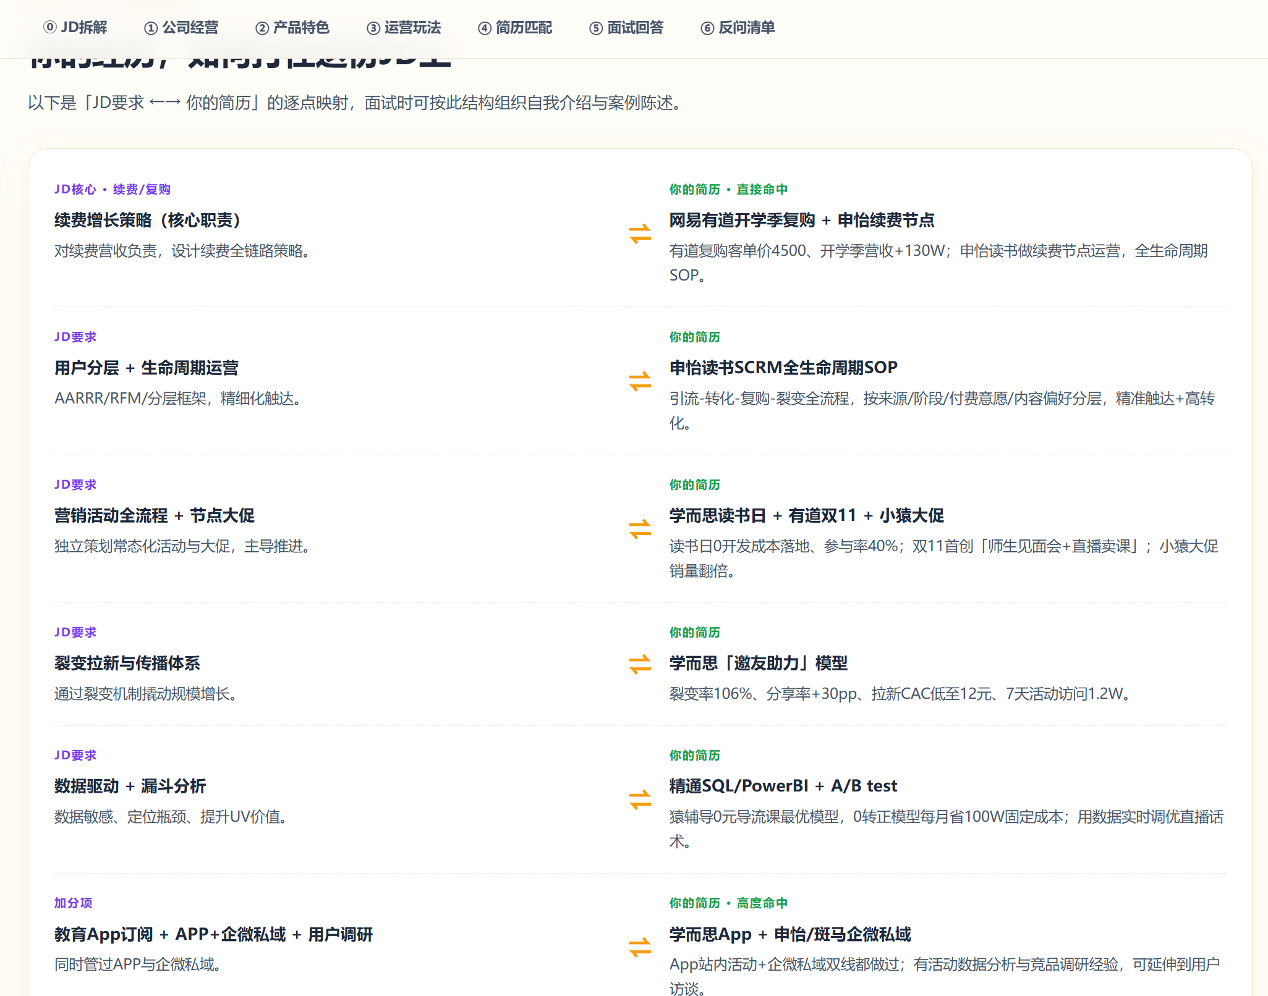Click the swap arrows icon beside 营销活动全流程

click(640, 529)
